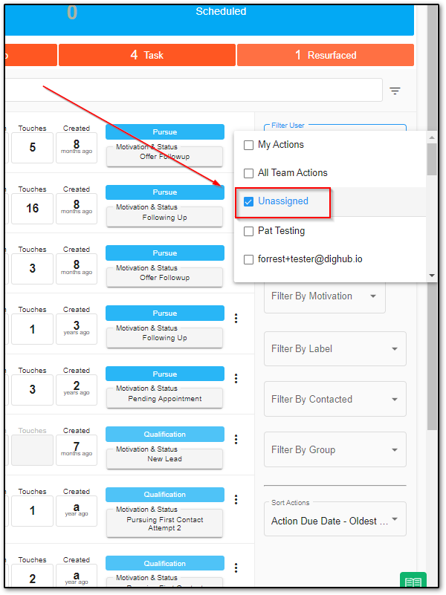Open the Filter By Label dropdown
Screen dimensions: 446x595
tap(334, 348)
